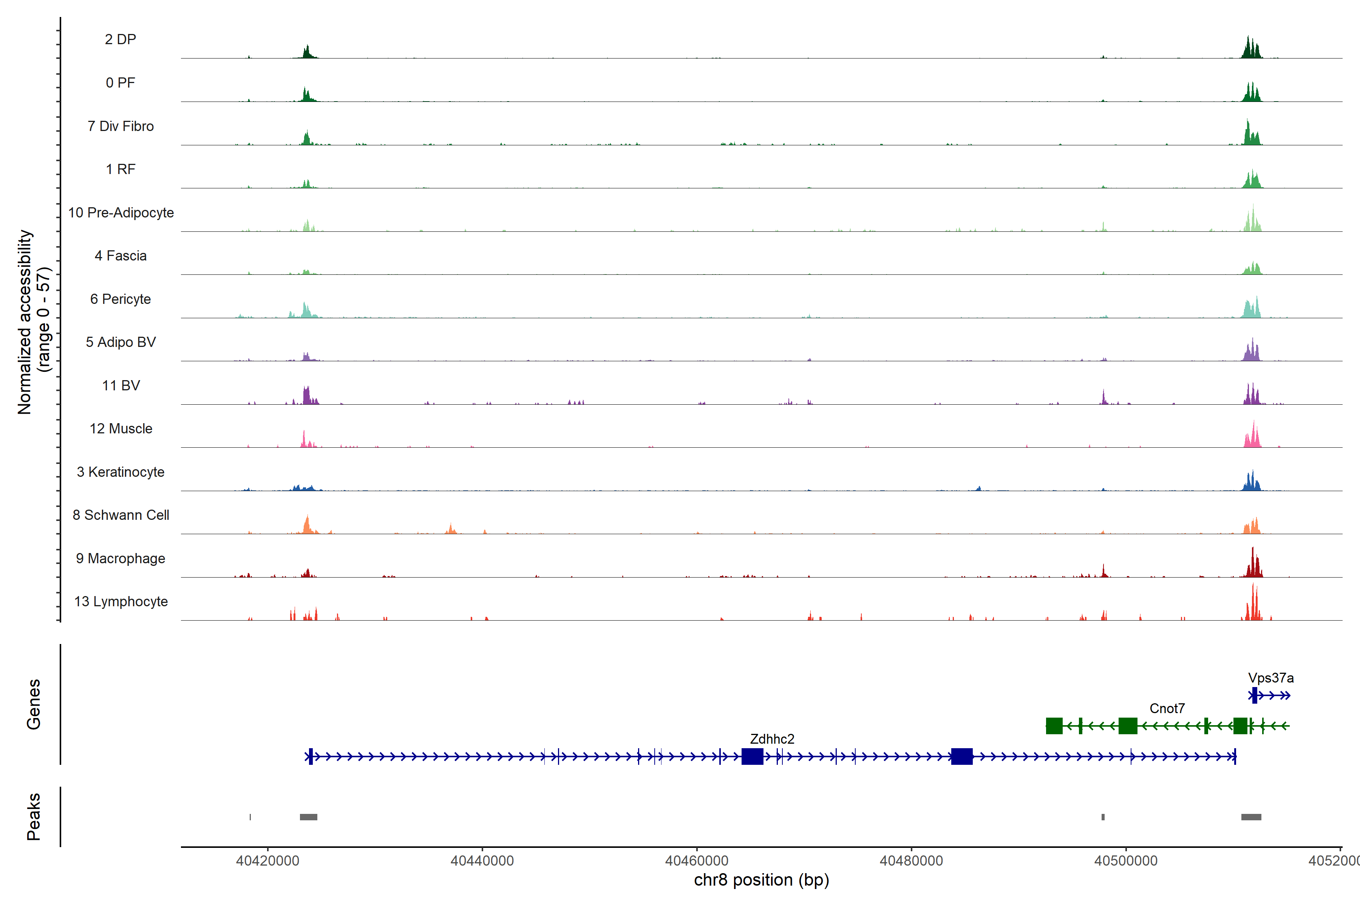The image size is (1360, 906).
Task: Click the leftmost green Cnot7 exon block
Action: point(1054,726)
